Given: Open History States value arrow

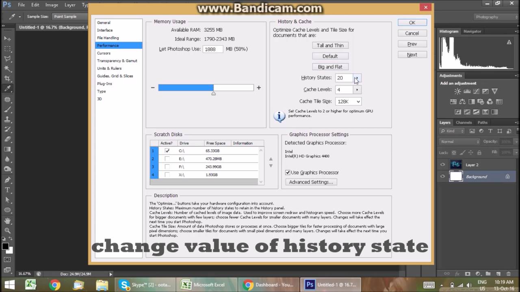Looking at the screenshot, I should point(357,78).
